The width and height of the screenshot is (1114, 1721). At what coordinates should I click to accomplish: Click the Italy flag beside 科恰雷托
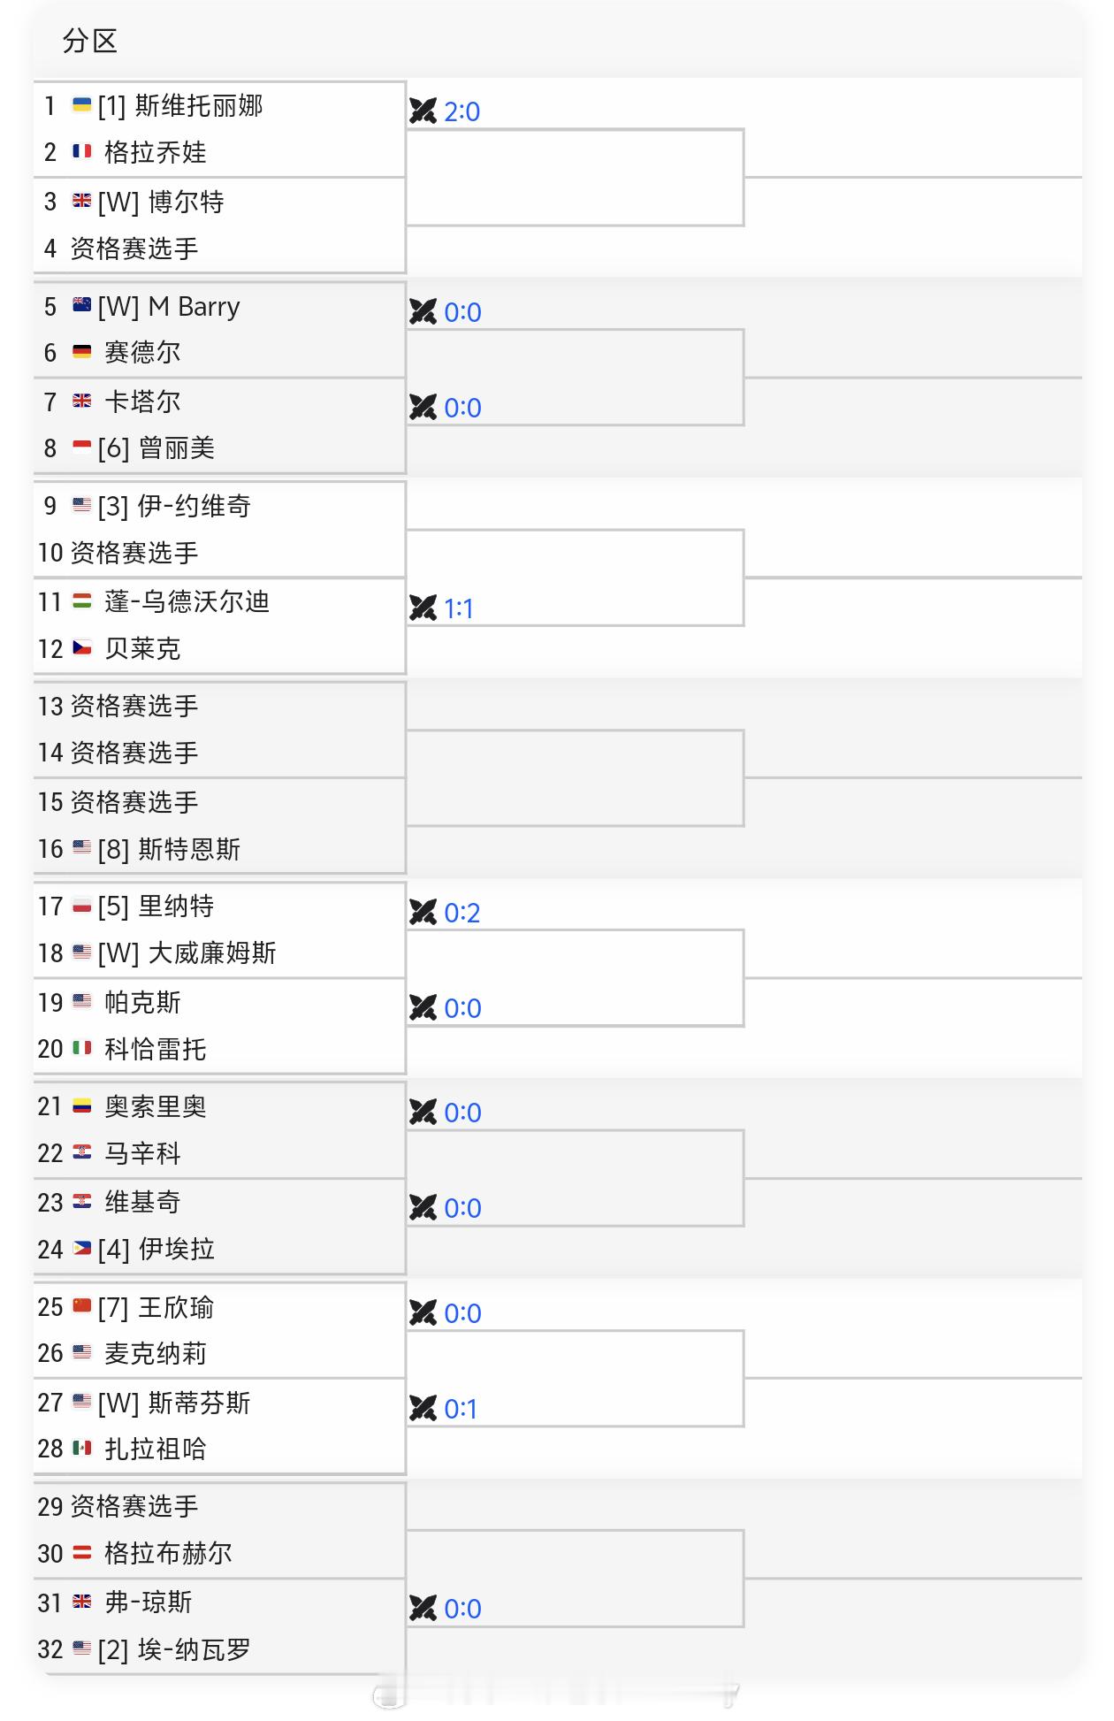[x=82, y=1048]
